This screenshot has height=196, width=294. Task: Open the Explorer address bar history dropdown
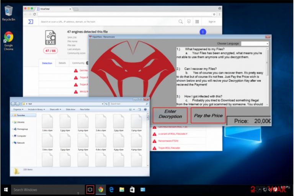(x=103, y=104)
